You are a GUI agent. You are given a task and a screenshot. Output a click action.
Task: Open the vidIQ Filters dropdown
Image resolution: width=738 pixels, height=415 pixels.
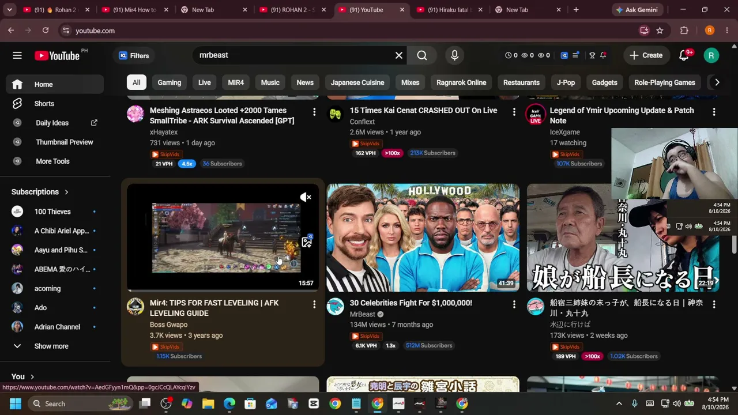(x=134, y=55)
